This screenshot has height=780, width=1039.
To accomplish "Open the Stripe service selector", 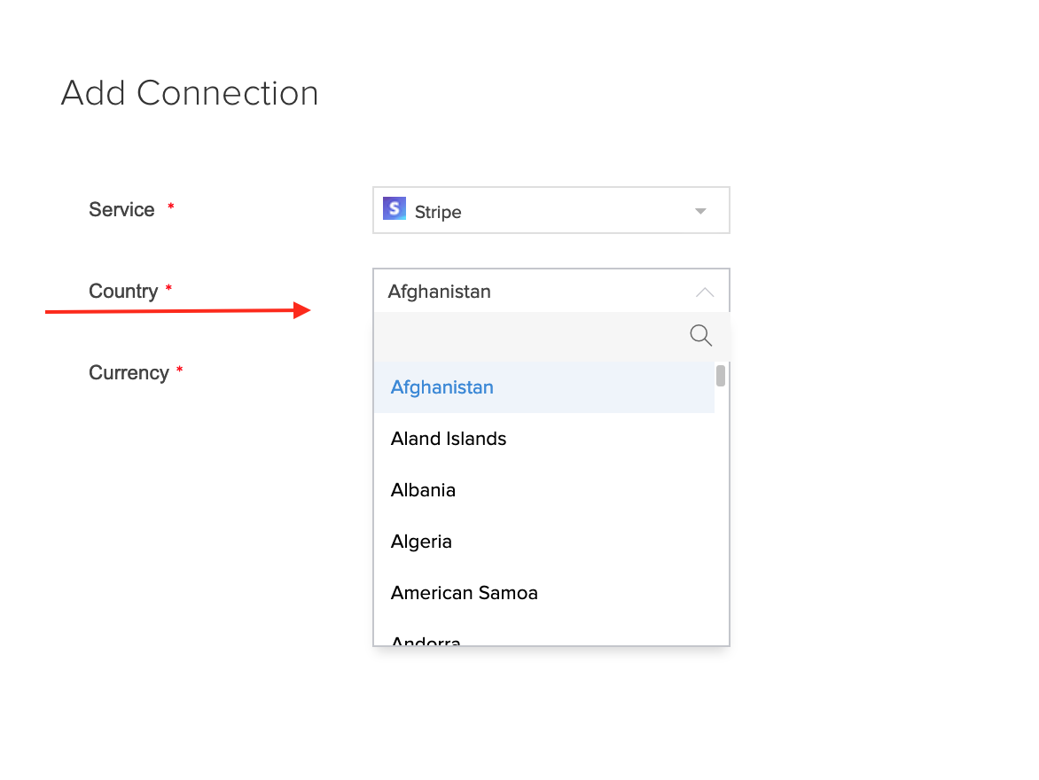I will pos(551,210).
